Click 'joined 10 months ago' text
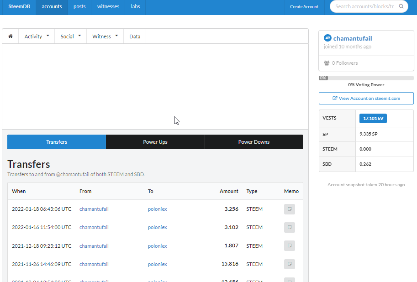This screenshot has height=282, width=417. pyautogui.click(x=347, y=47)
